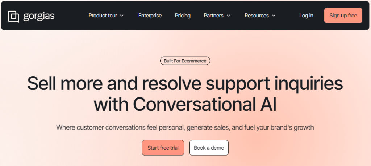Click 'Conversational AI' in the headline
Image resolution: width=371 pixels, height=166 pixels.
[205, 104]
